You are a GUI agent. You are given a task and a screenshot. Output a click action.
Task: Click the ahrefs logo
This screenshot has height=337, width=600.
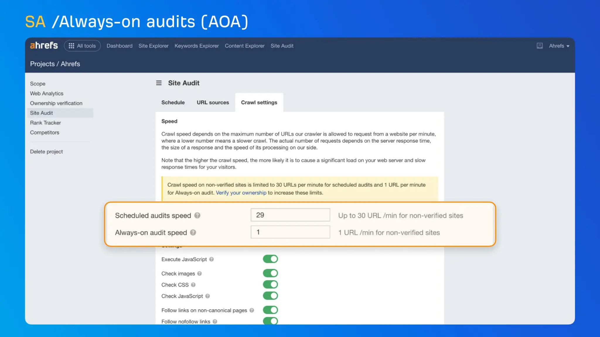pyautogui.click(x=44, y=46)
